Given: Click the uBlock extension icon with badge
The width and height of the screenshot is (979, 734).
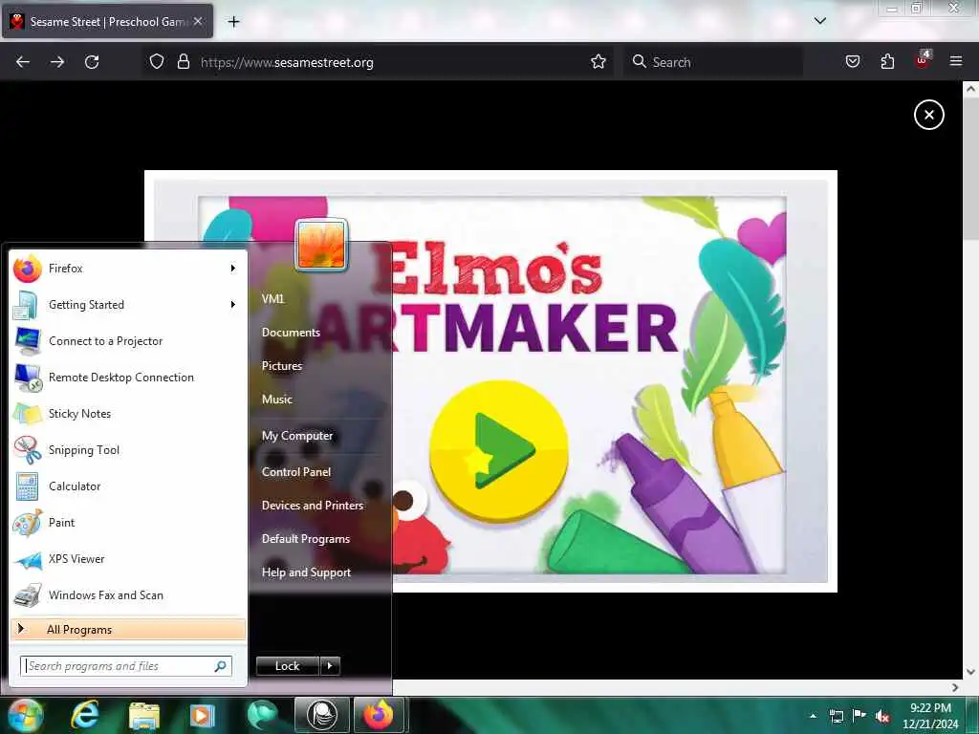Looking at the screenshot, I should pyautogui.click(x=923, y=60).
